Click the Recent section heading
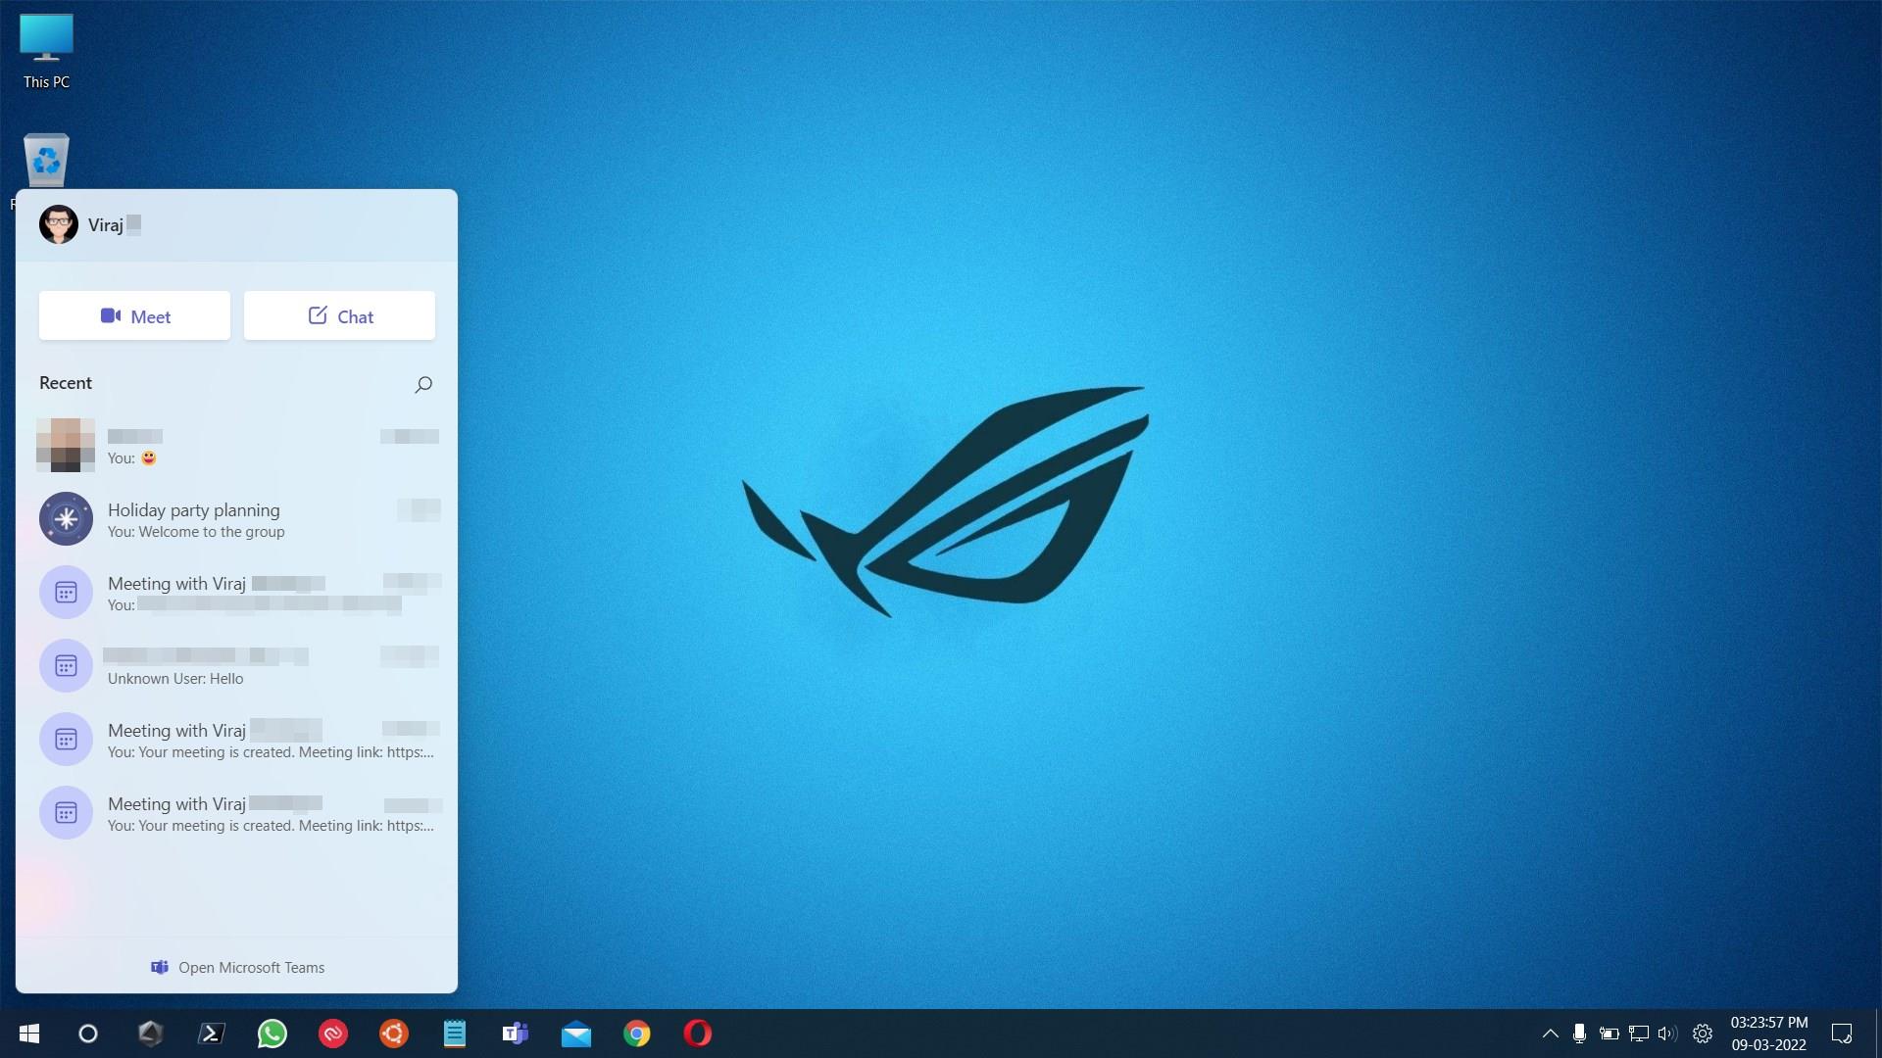The image size is (1882, 1058). [x=66, y=383]
